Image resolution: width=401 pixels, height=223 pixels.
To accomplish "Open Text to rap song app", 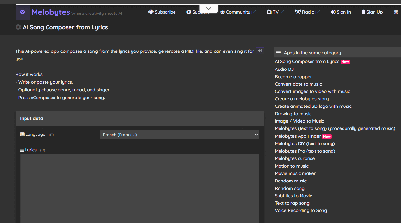I will pyautogui.click(x=292, y=203).
